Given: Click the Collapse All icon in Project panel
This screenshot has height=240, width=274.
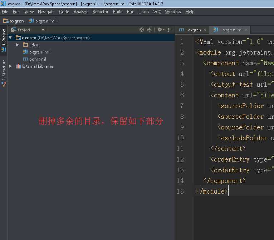Looking at the screenshot, I should click(x=149, y=30).
